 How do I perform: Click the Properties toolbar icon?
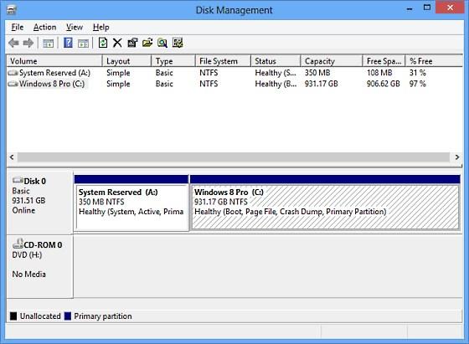[132, 43]
